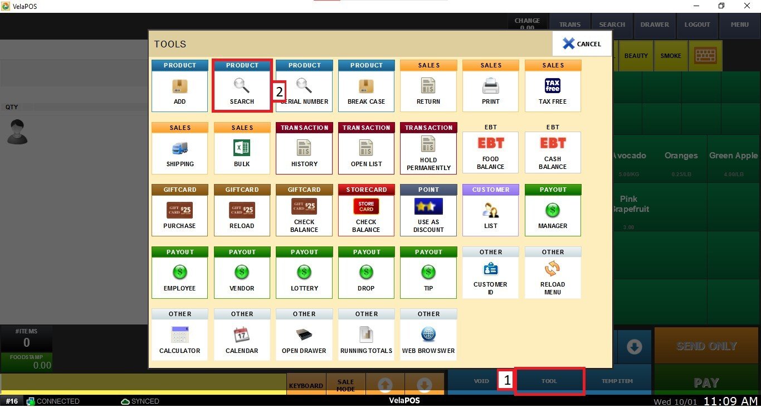Open Product Search tool
761x407 pixels.
(x=242, y=87)
